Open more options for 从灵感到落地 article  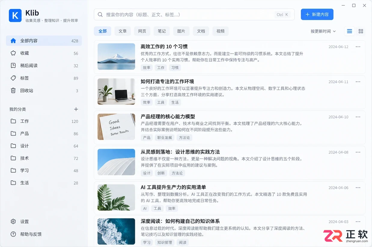[358, 152]
